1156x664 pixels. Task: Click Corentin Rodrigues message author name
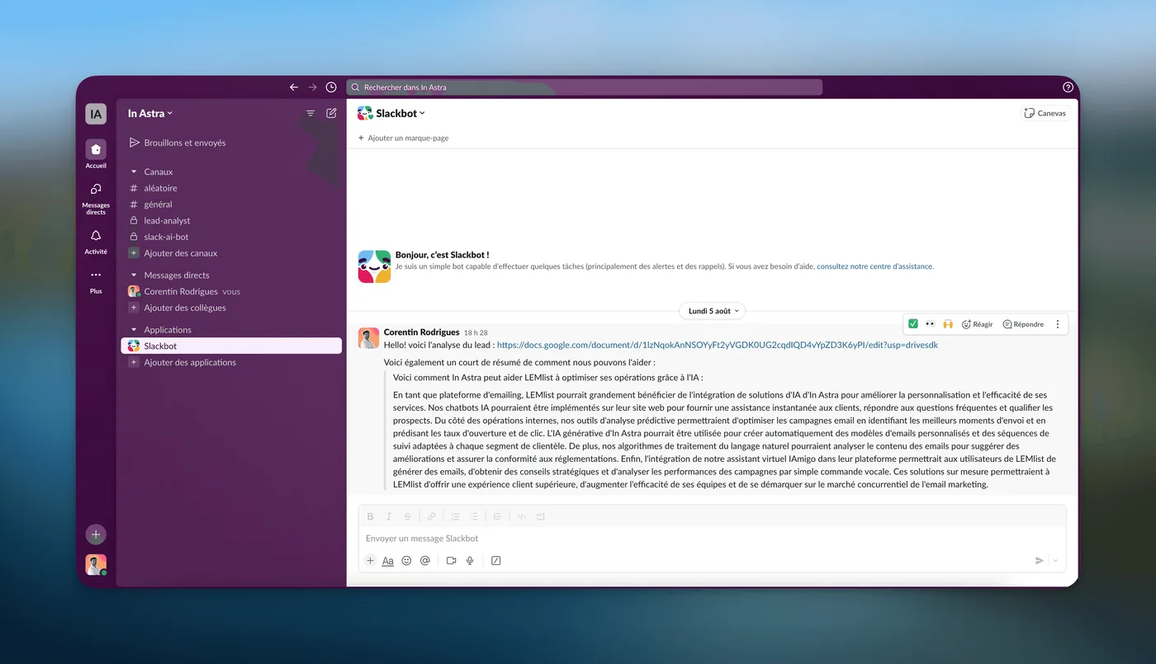point(421,332)
